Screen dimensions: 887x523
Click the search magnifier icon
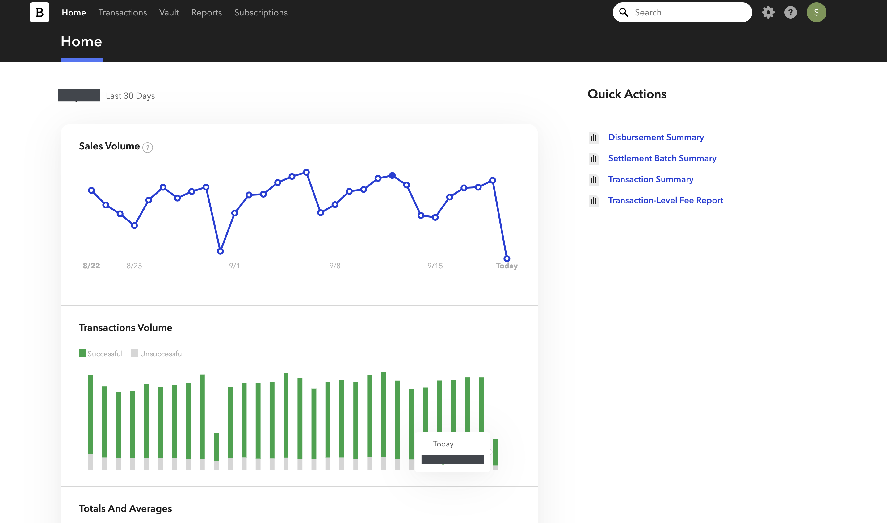[624, 13]
